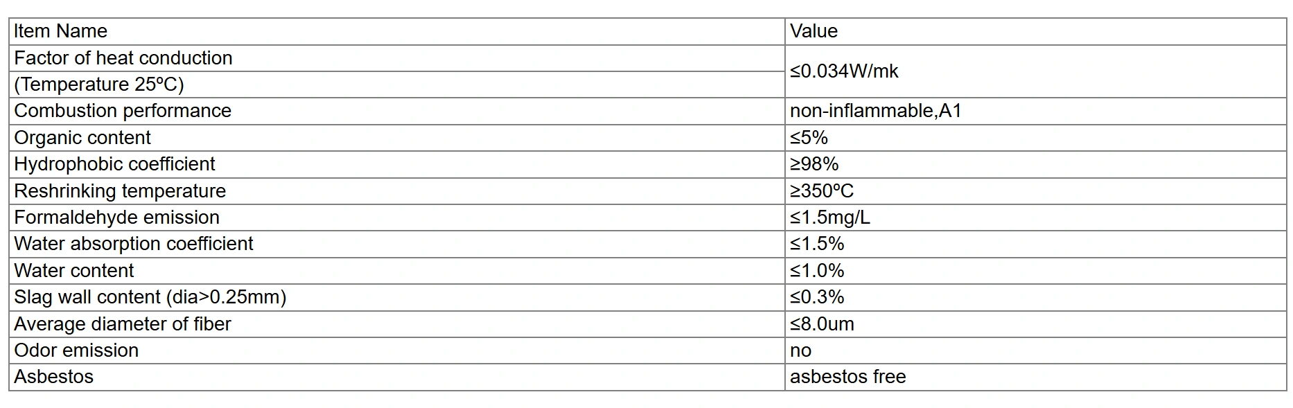
Task: Click the 'Organic content' cell
Action: [x=82, y=138]
